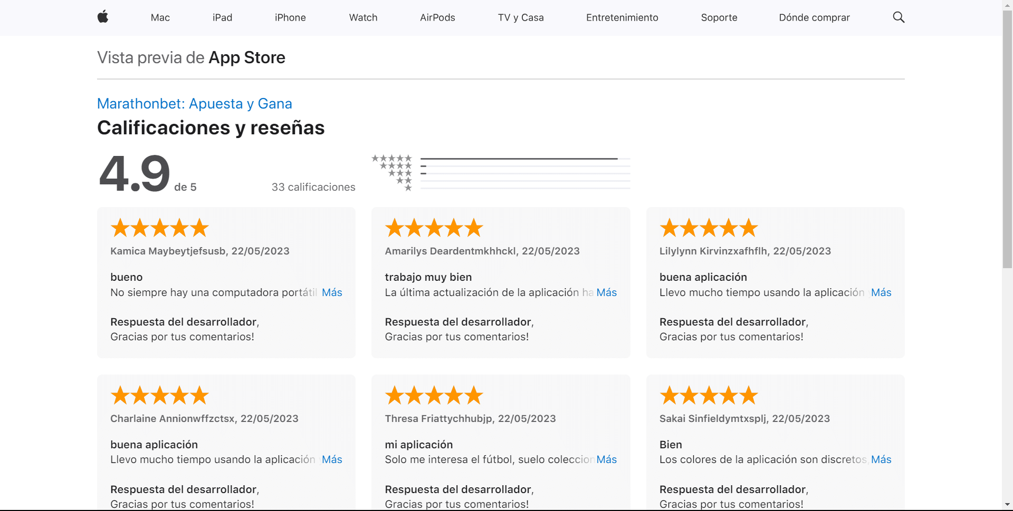
Task: Expand Lilylynn Kirvinzxafhflh's review with Más
Action: (x=881, y=292)
